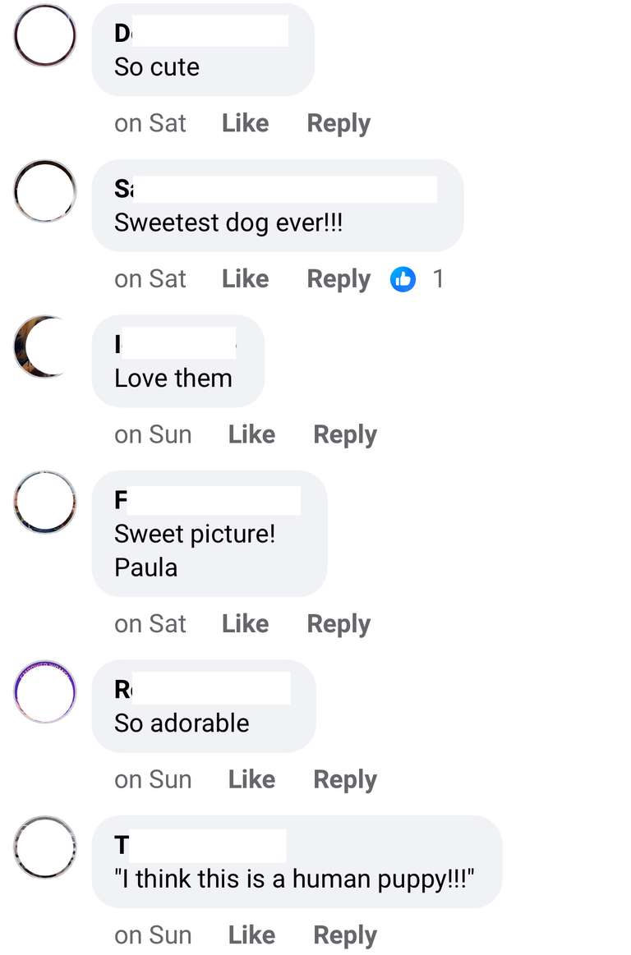Click the avatar beside 'Sweetest dog ever!!!'
Viewport: 631px width, 955px height.
point(44,191)
